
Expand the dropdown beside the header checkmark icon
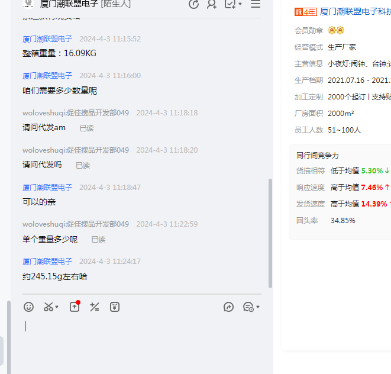[240, 5]
